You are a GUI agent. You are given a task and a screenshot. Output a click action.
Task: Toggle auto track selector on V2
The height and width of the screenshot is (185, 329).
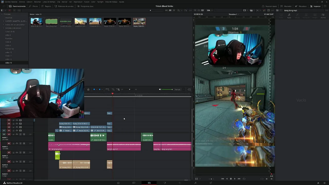tap(17, 127)
